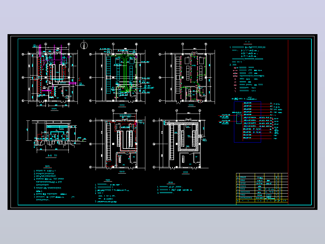Click the circle symbol in the legend list
This screenshot has height=244, width=325.
[235, 82]
